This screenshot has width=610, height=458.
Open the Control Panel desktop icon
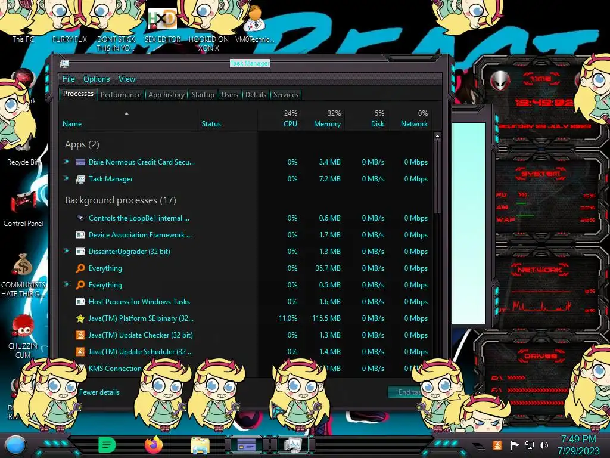(23, 211)
